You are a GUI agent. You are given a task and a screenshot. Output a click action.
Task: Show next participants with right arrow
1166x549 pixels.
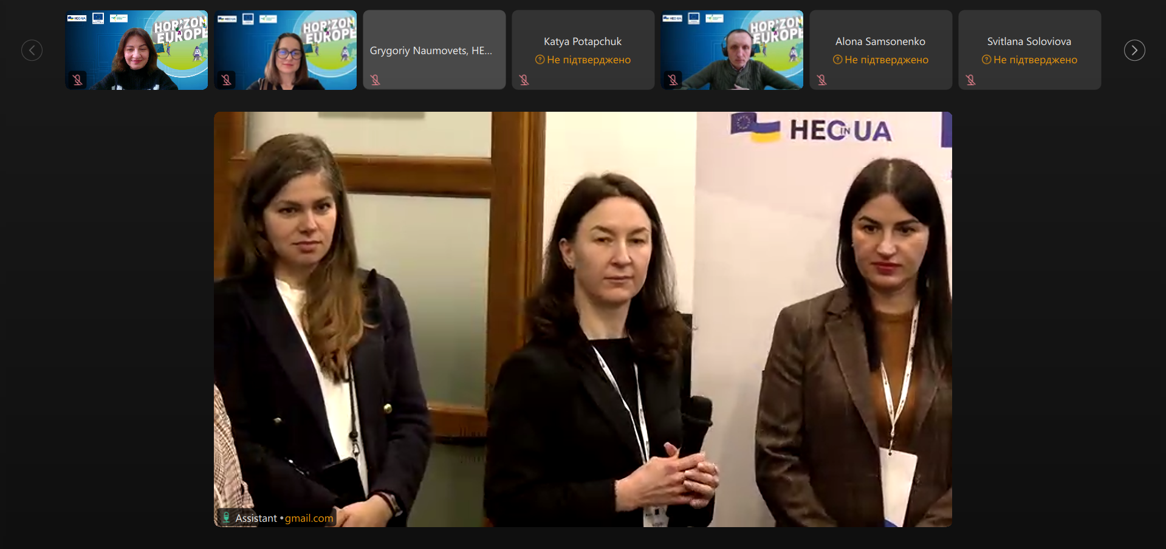click(1134, 50)
